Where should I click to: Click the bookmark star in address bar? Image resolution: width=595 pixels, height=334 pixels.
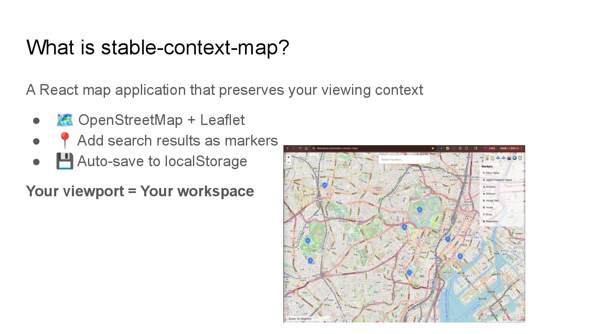[x=433, y=148]
